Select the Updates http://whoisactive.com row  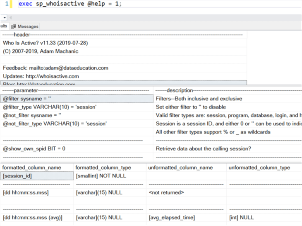coord(124,76)
